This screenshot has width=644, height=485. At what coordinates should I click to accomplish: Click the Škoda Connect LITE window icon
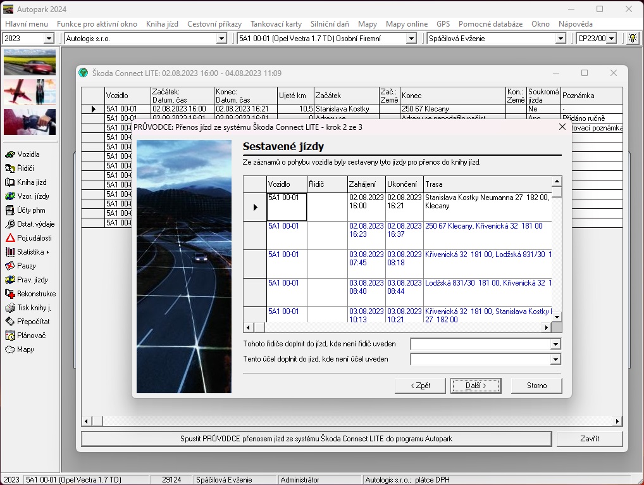(84, 73)
